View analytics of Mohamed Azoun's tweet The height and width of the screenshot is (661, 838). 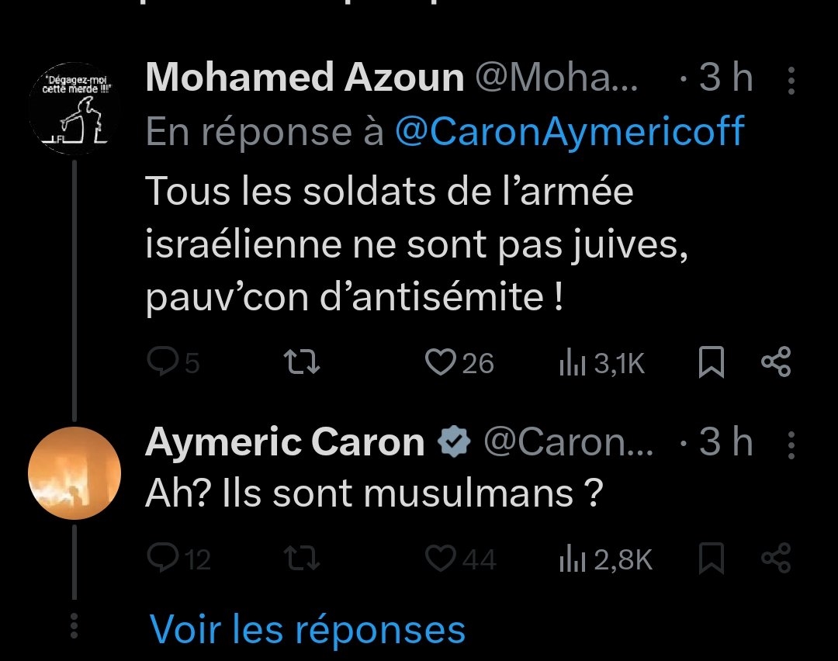[x=571, y=363]
